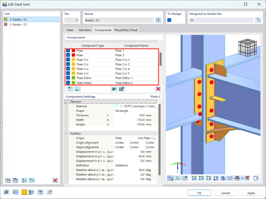Screen dimensions: 266x199
Task: Click the copy joint icon under List
Action: point(15,180)
